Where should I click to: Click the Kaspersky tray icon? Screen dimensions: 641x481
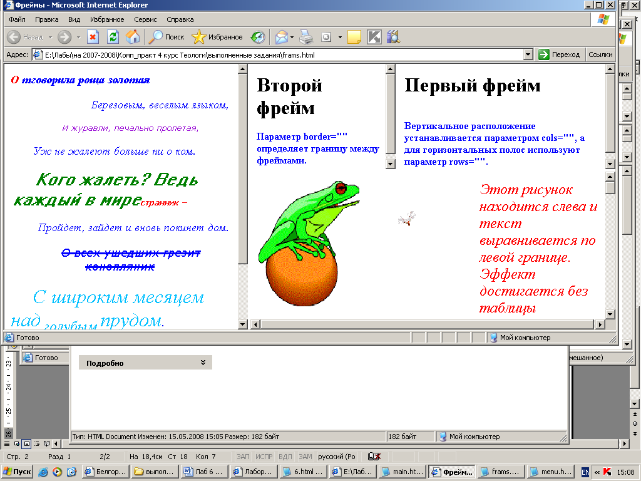pos(607,472)
